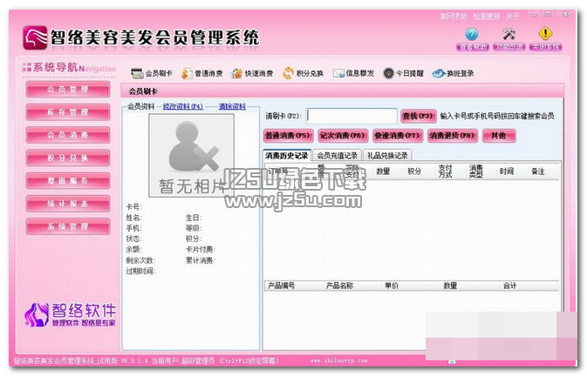Open 快速消费 in the top toolbar
The image size is (587, 376).
[252, 73]
